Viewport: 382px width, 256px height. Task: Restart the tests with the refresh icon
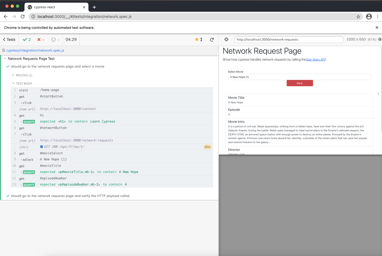point(212,39)
